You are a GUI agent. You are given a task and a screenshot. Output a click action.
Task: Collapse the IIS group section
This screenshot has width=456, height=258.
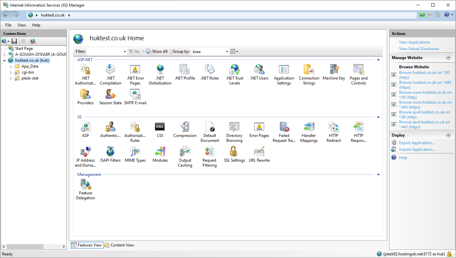[378, 117]
